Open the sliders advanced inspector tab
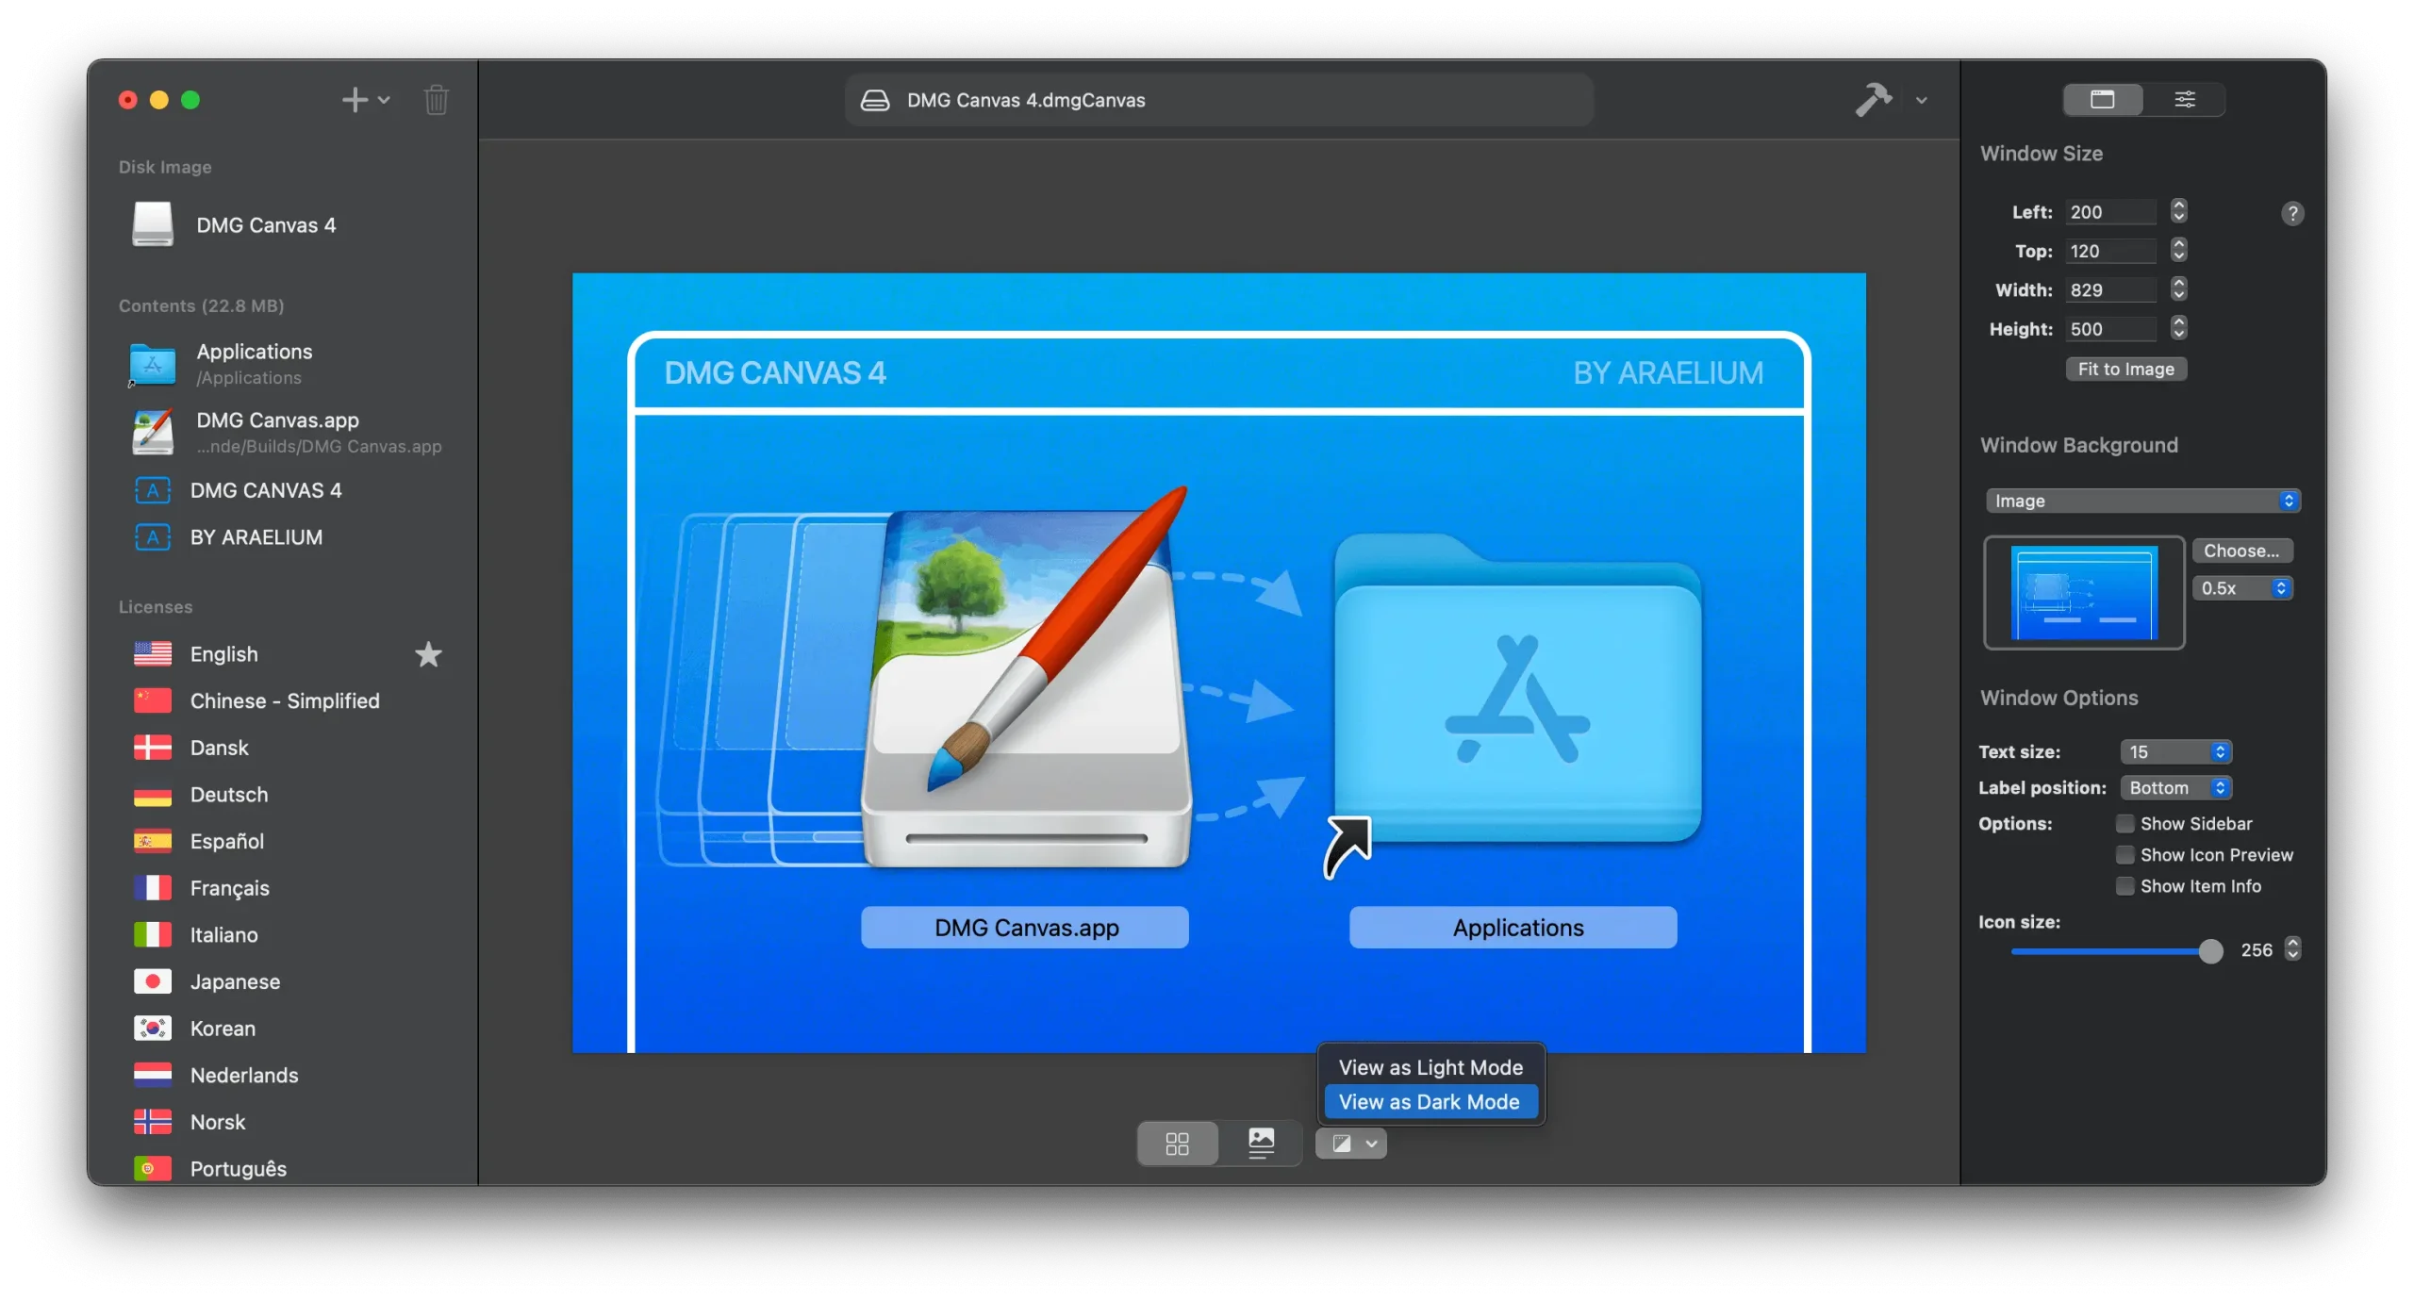This screenshot has width=2414, height=1301. pos(2184,99)
